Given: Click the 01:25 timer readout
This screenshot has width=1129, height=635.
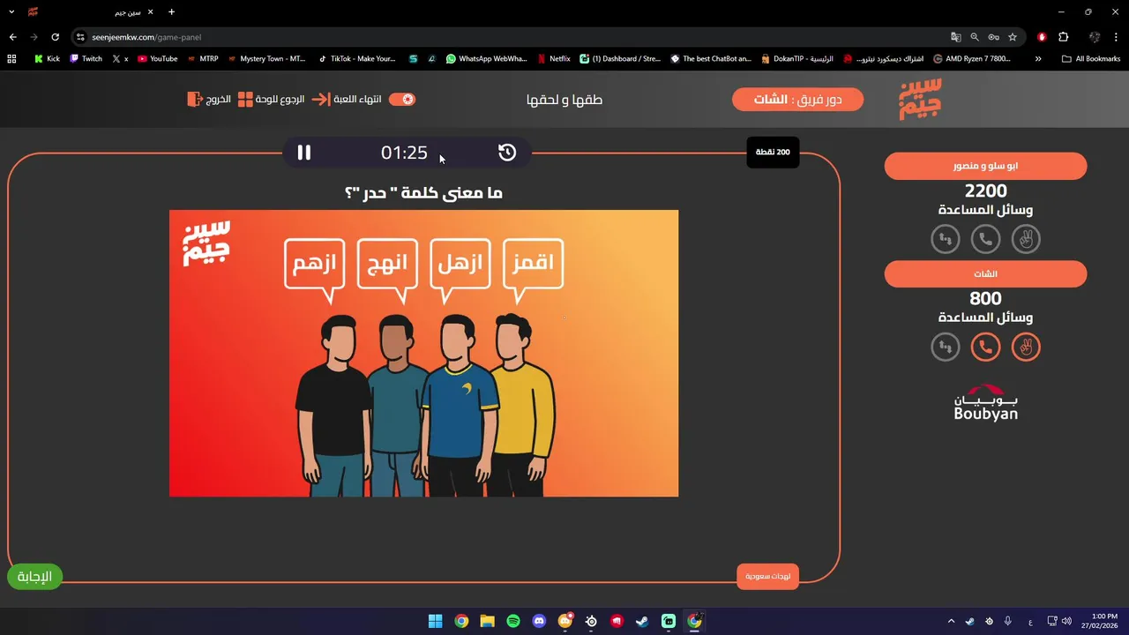Looking at the screenshot, I should 404,153.
